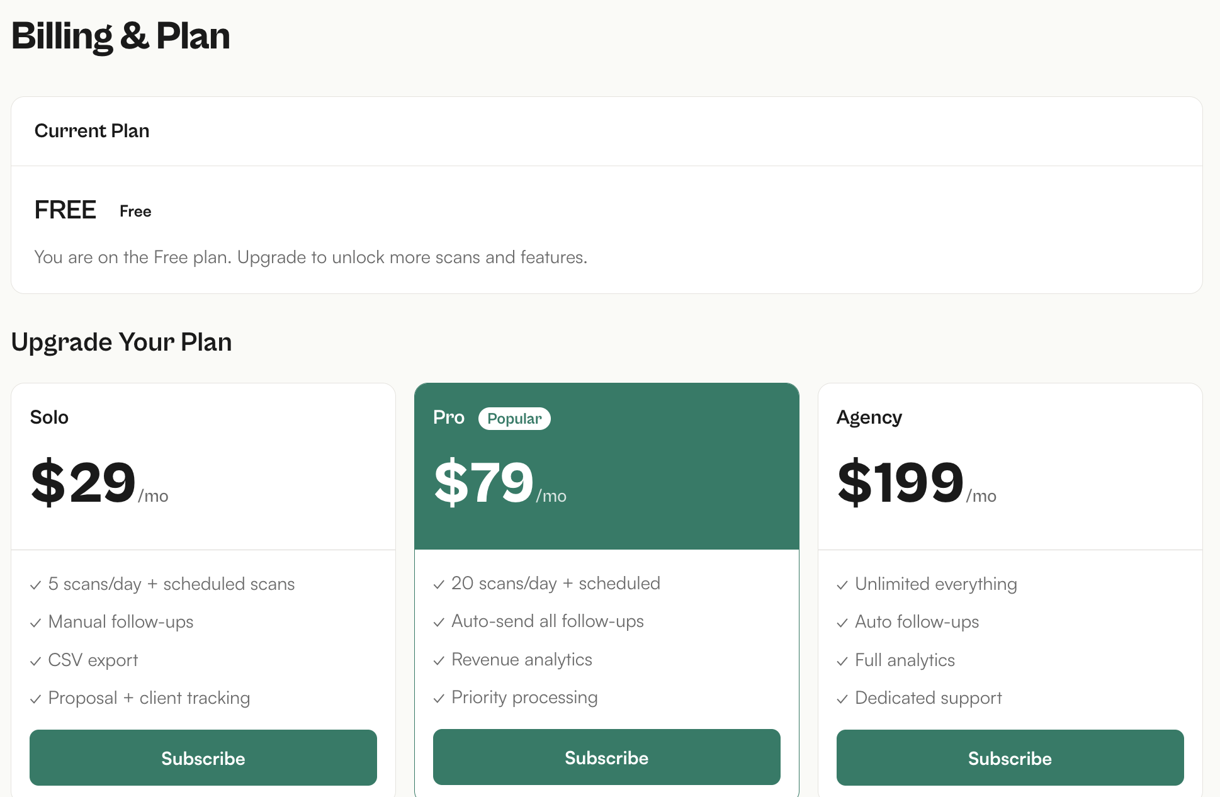Click checkmark beside Unlimited everything
Viewport: 1220px width, 797px height.
click(842, 585)
